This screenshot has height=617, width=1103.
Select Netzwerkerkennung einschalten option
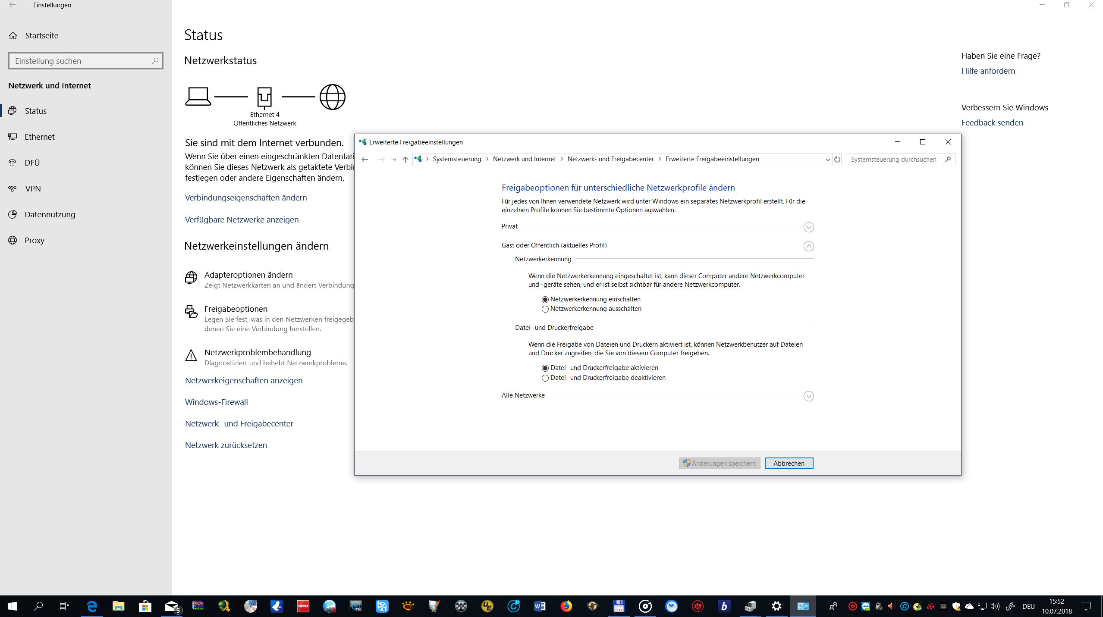(545, 300)
